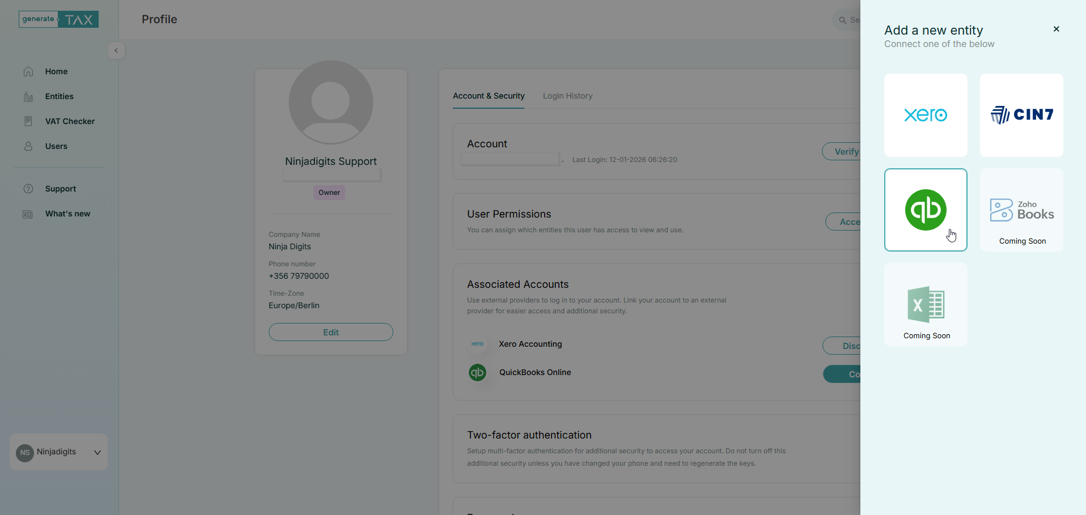Open the VAT Checker page
The width and height of the screenshot is (1086, 515).
click(x=70, y=121)
